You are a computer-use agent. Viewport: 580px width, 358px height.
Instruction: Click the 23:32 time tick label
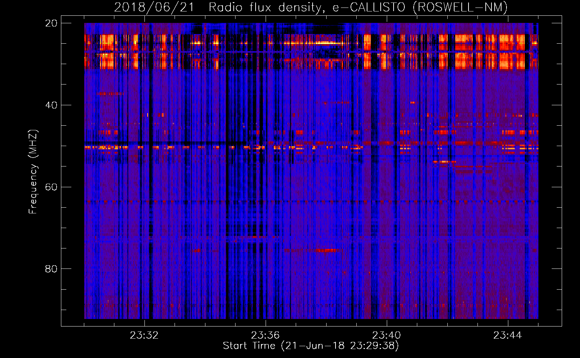click(144, 335)
